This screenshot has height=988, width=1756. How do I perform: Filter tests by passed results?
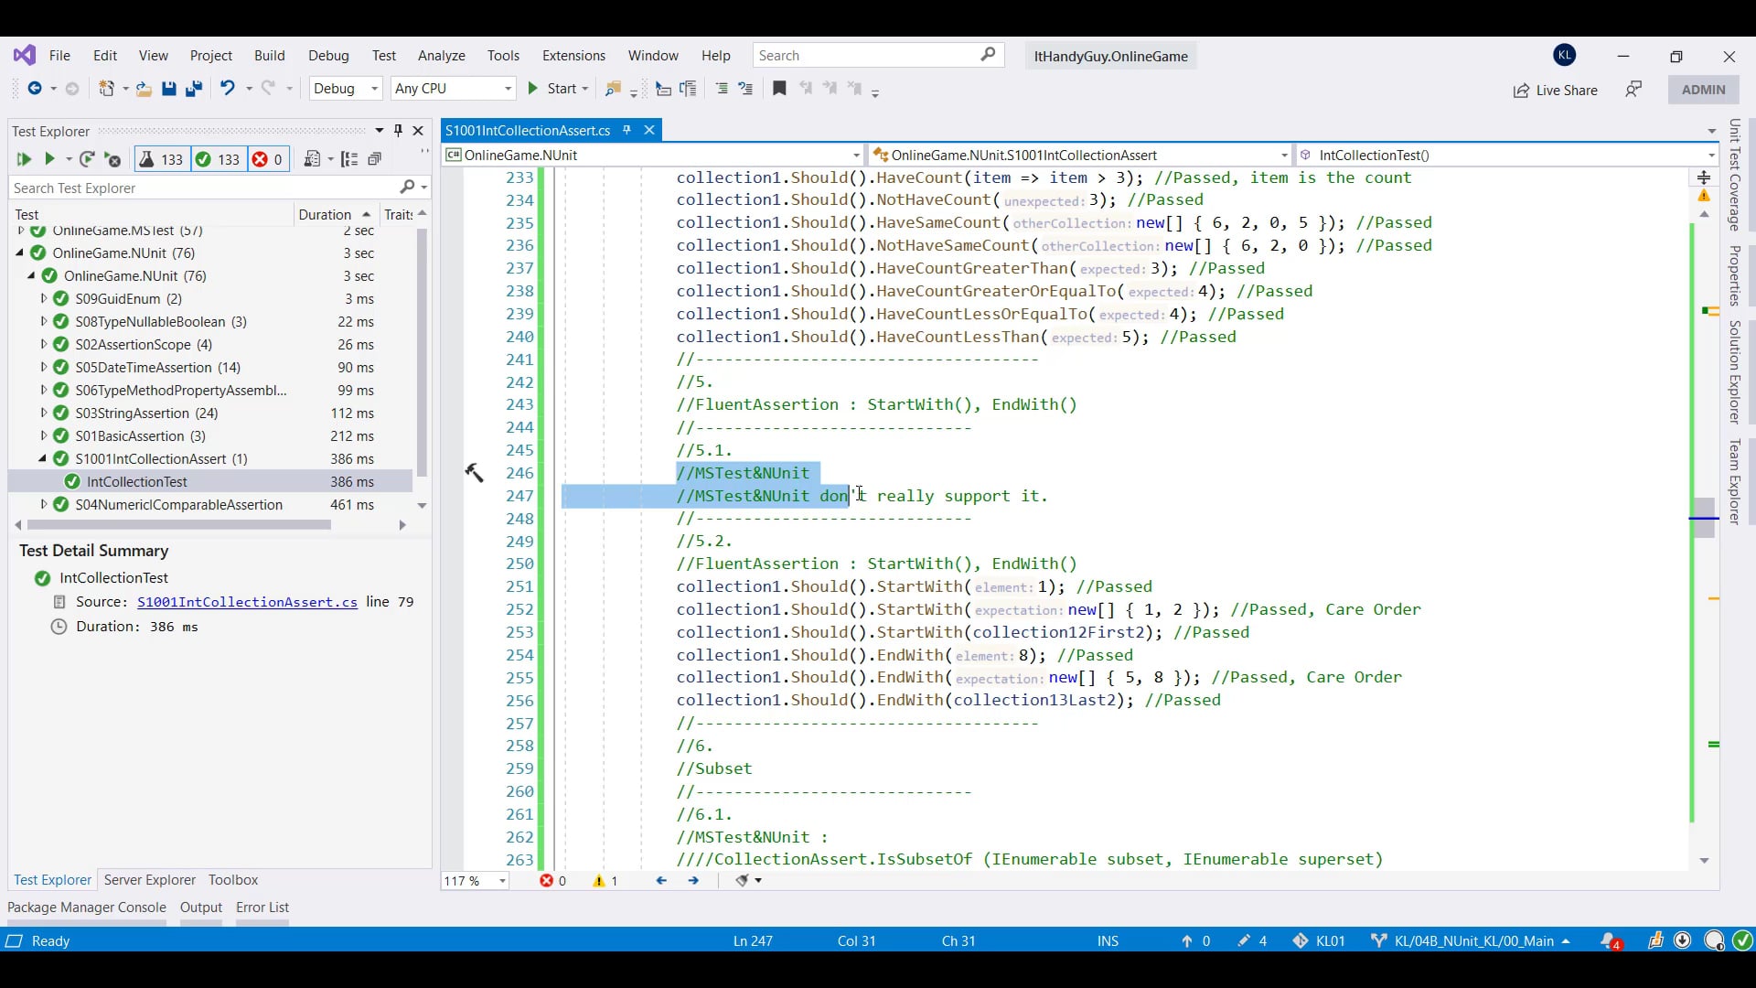tap(218, 159)
